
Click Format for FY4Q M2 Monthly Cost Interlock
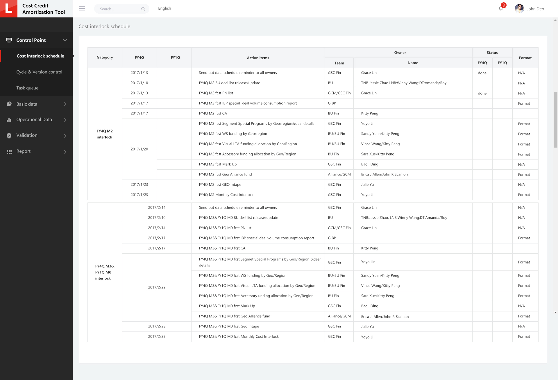tap(524, 195)
